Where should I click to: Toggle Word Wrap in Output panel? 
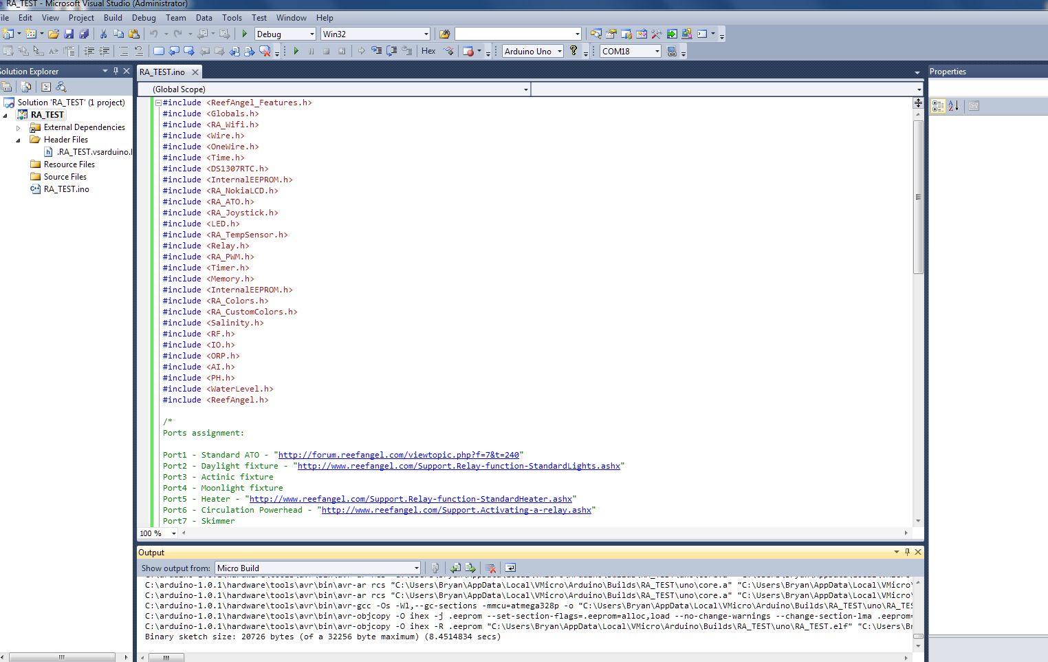[510, 568]
